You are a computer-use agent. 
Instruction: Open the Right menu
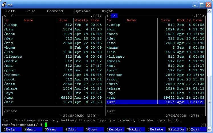click(107, 11)
